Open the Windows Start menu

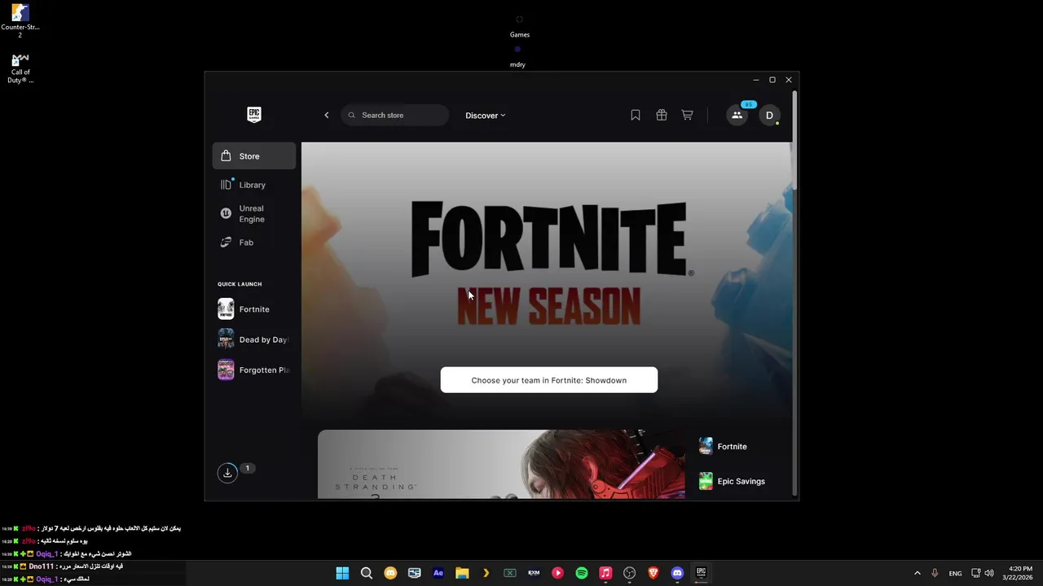[x=342, y=573]
